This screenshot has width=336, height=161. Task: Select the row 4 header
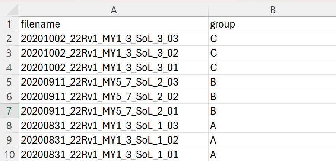pos(9,67)
